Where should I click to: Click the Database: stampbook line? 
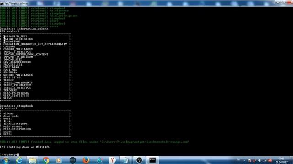(x=16, y=106)
